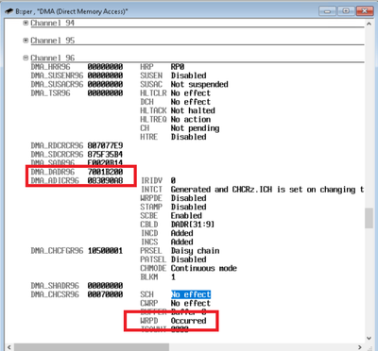
Task: Select the DMA_HRR96 register value
Action: (105, 67)
